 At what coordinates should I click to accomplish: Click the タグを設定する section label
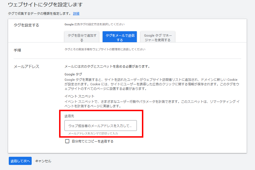(26, 25)
